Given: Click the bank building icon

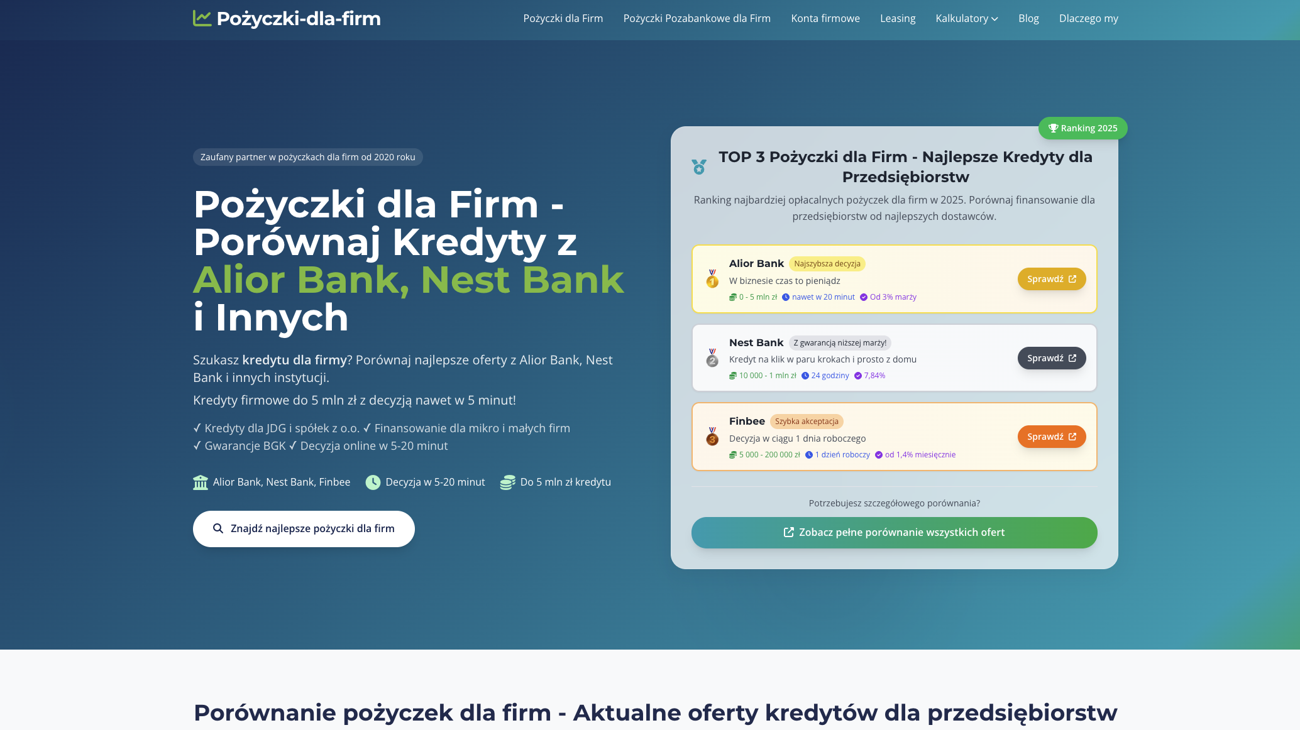Looking at the screenshot, I should click(x=201, y=482).
